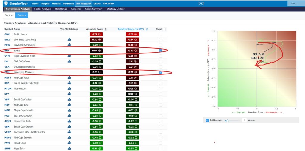Open the Screener page link
Screen dimensions: 305x151
[76, 9]
